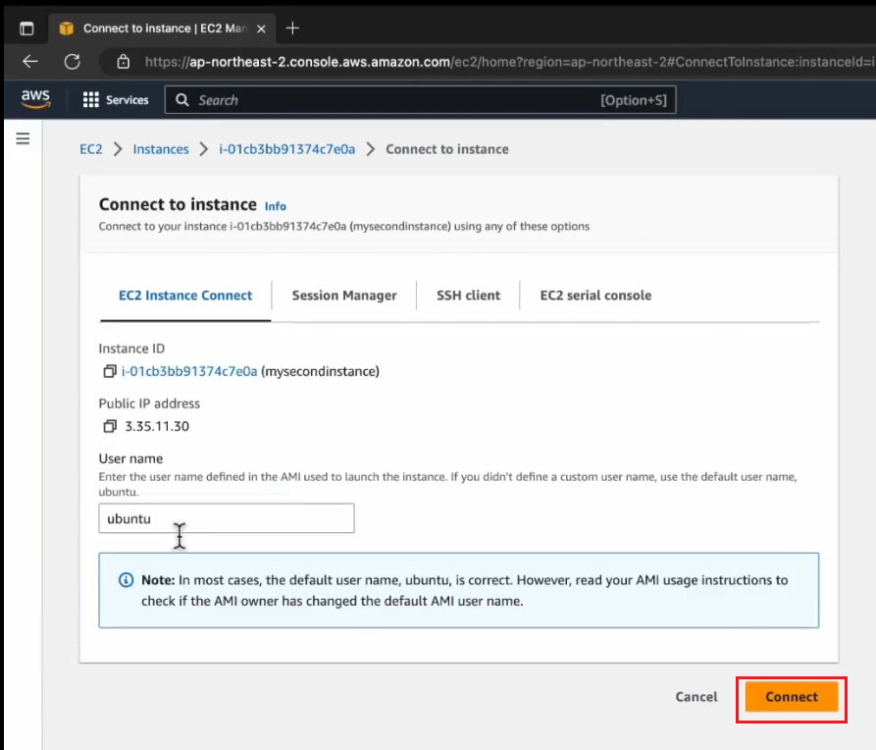Image resolution: width=876 pixels, height=750 pixels.
Task: Click the 3.35.11.30 IP address text
Action: 157,426
